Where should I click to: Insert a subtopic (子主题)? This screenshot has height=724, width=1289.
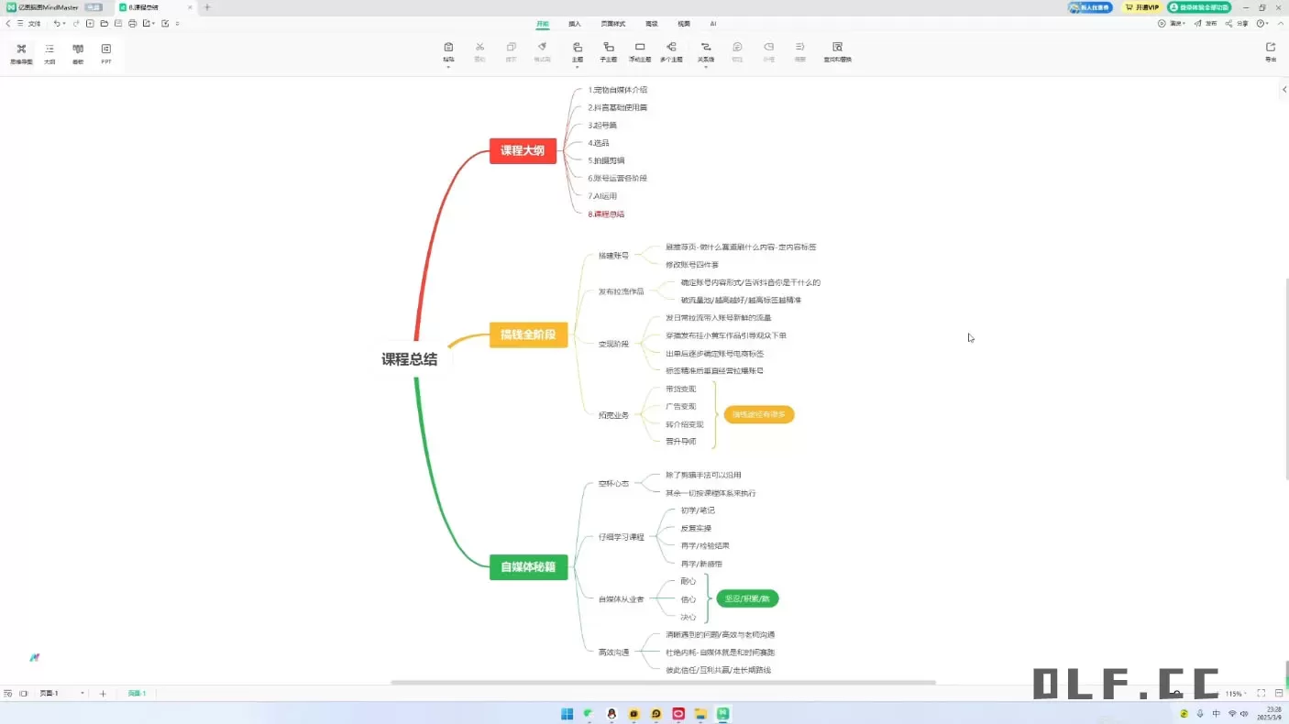pyautogui.click(x=608, y=51)
